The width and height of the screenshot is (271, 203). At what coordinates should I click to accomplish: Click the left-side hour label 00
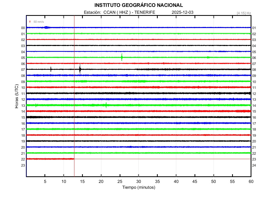tap(23, 28)
